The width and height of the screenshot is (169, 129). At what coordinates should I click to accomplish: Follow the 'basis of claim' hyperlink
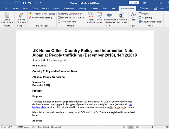(x=40, y=107)
